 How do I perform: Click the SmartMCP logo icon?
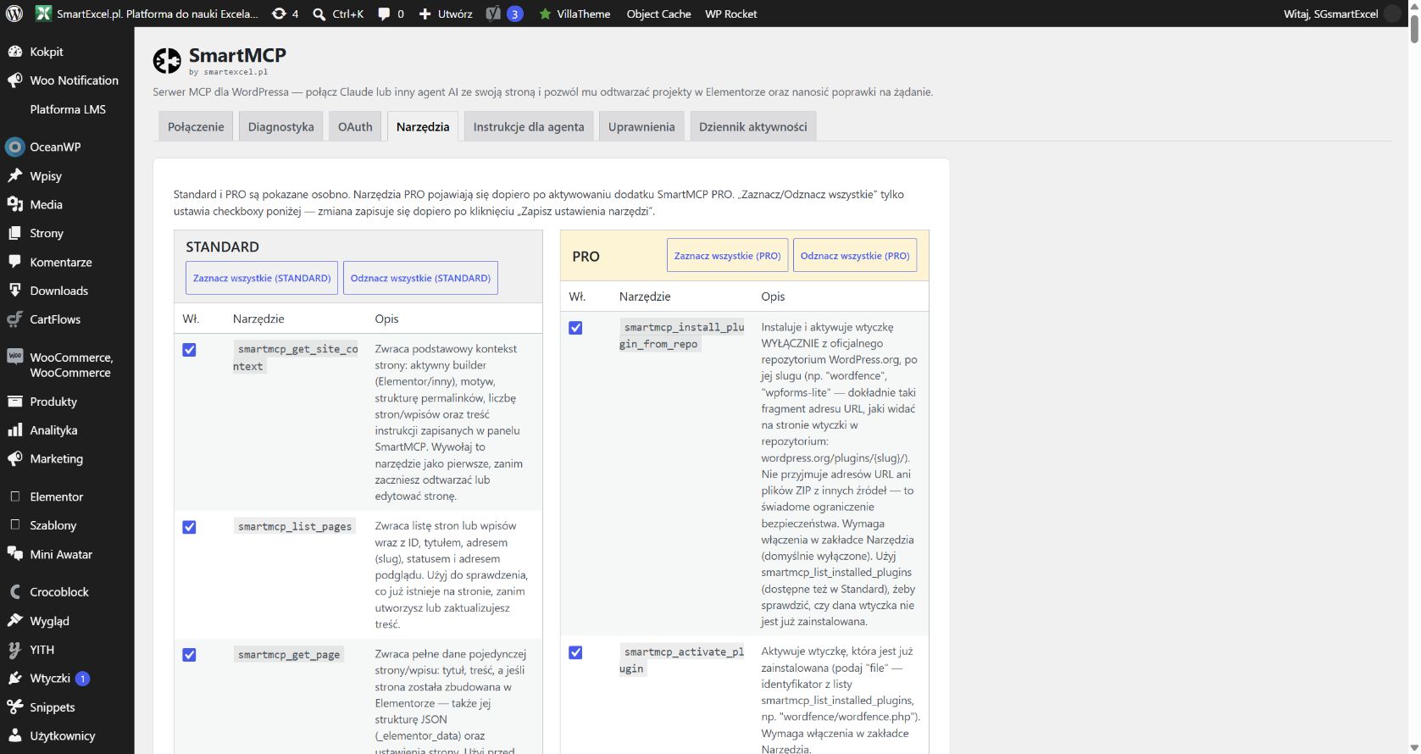pos(167,61)
